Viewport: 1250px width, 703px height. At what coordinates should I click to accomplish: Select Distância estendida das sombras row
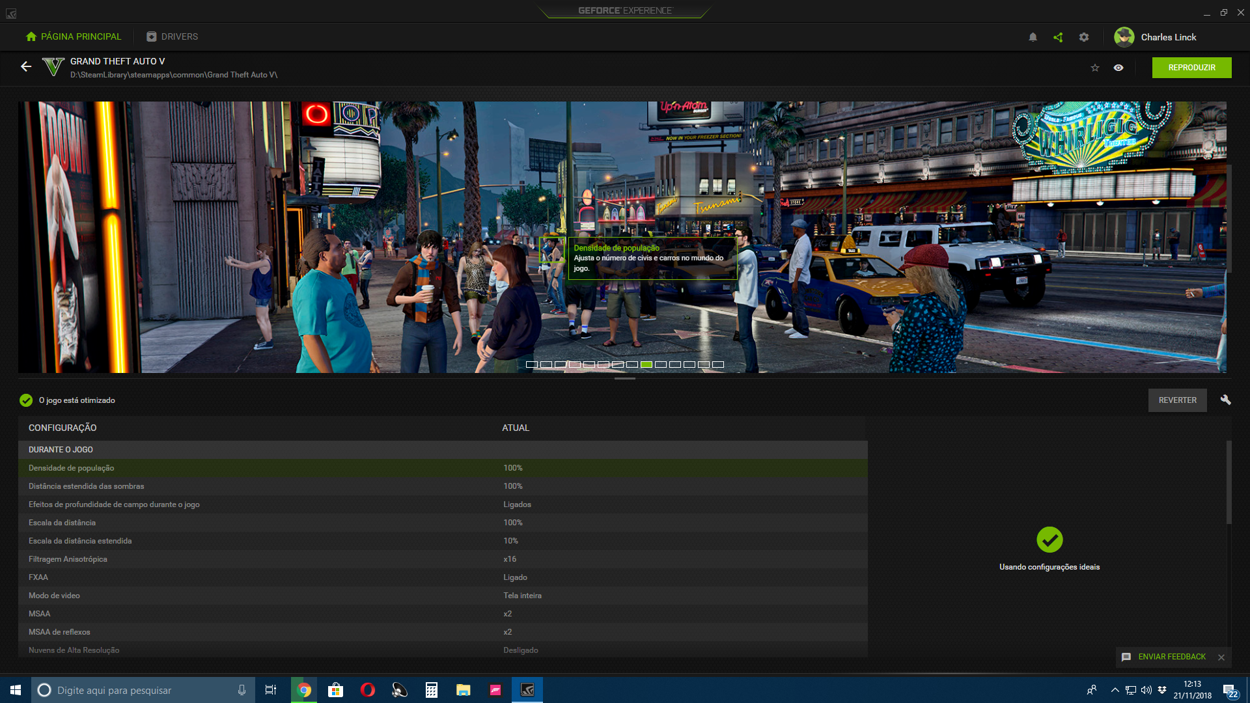point(443,486)
